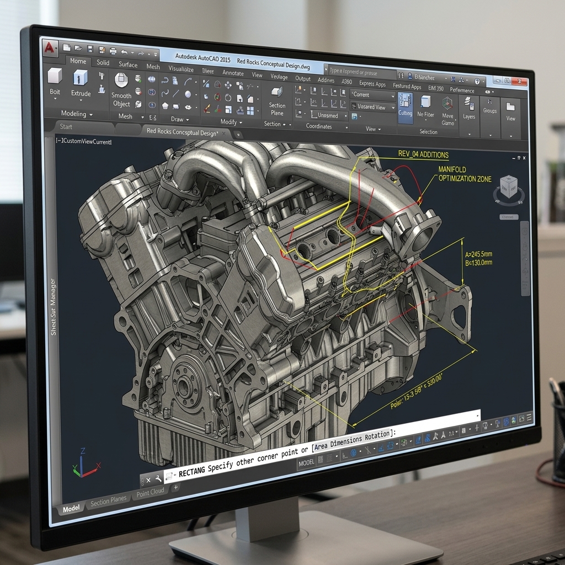Open the Unsaved View dropdown
Screen dimensions: 565x565
point(372,107)
